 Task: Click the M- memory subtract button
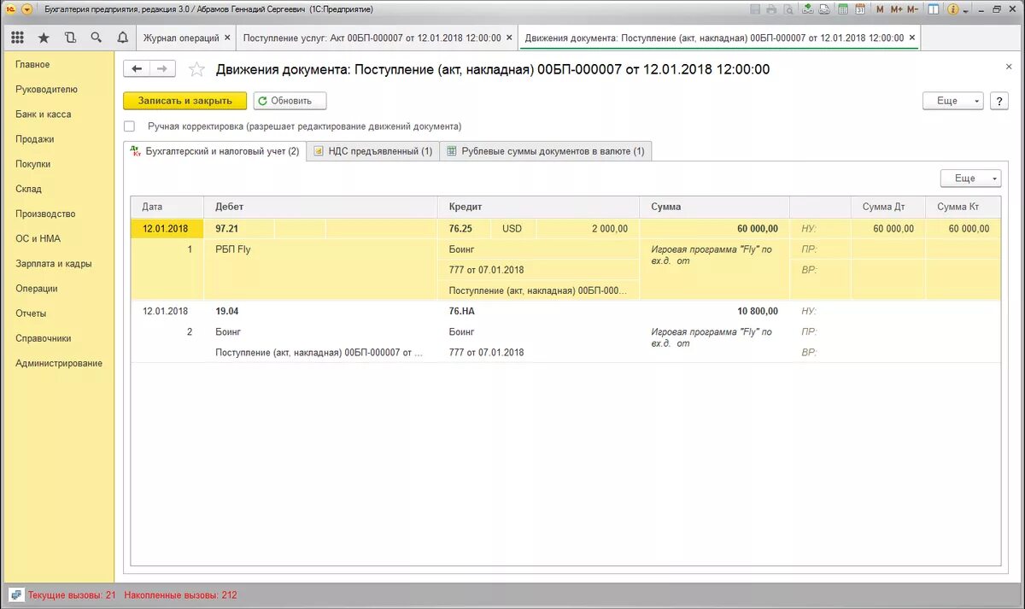(x=913, y=9)
